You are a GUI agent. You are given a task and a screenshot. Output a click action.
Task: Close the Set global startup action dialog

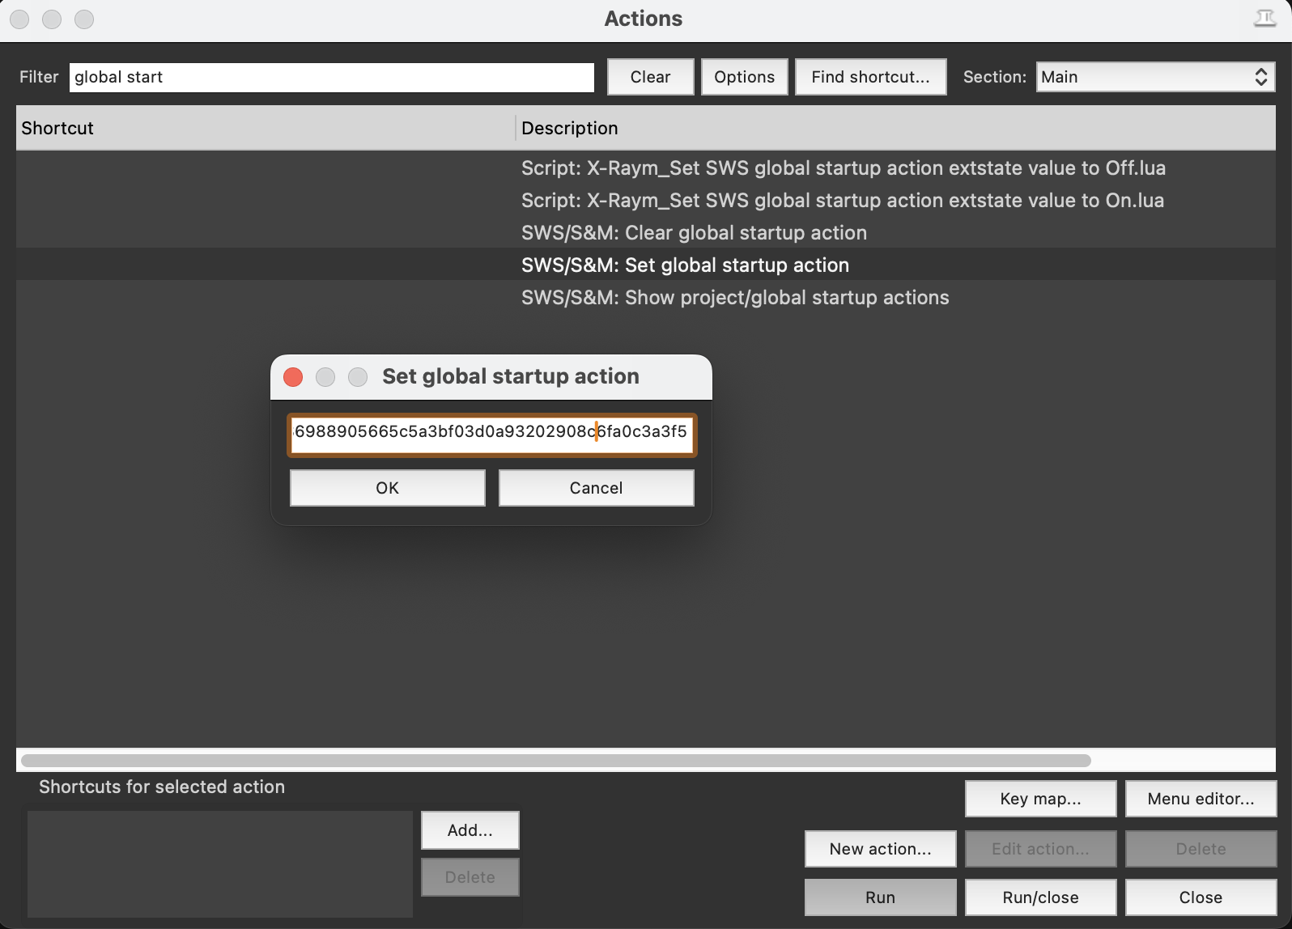pyautogui.click(x=293, y=377)
